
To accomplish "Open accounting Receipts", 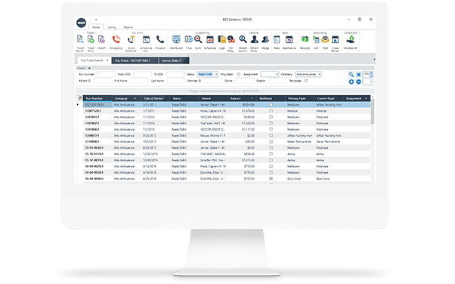I will pos(305,42).
